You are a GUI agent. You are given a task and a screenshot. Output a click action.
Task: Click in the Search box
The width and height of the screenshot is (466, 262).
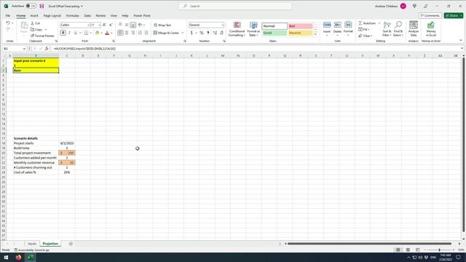235,6
